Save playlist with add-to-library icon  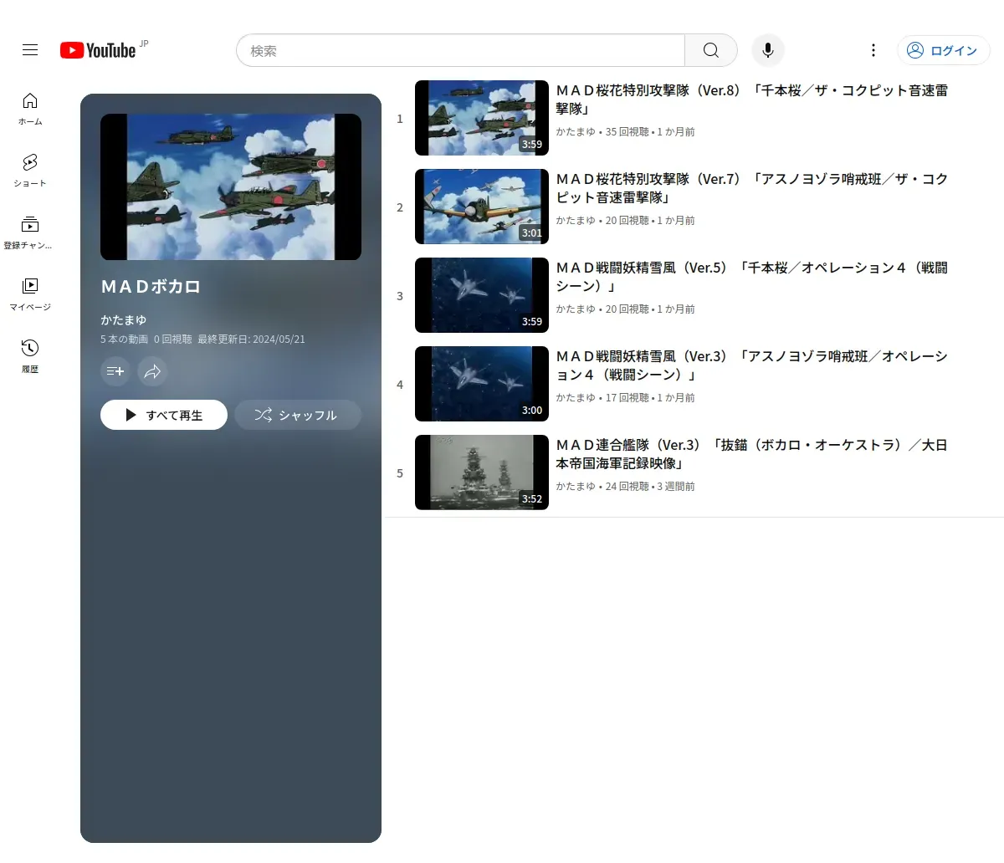(x=115, y=370)
